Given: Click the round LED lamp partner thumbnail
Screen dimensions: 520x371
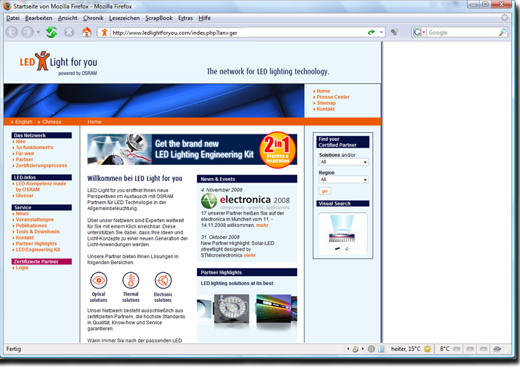Looking at the screenshot, I should pos(232,309).
